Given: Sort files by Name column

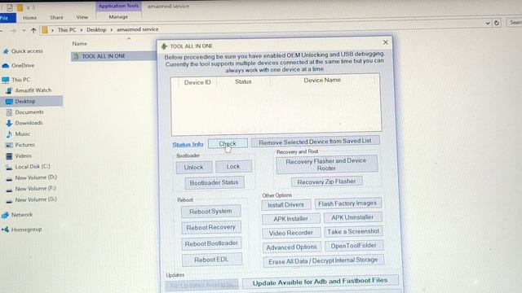Looking at the screenshot, I should 80,43.
